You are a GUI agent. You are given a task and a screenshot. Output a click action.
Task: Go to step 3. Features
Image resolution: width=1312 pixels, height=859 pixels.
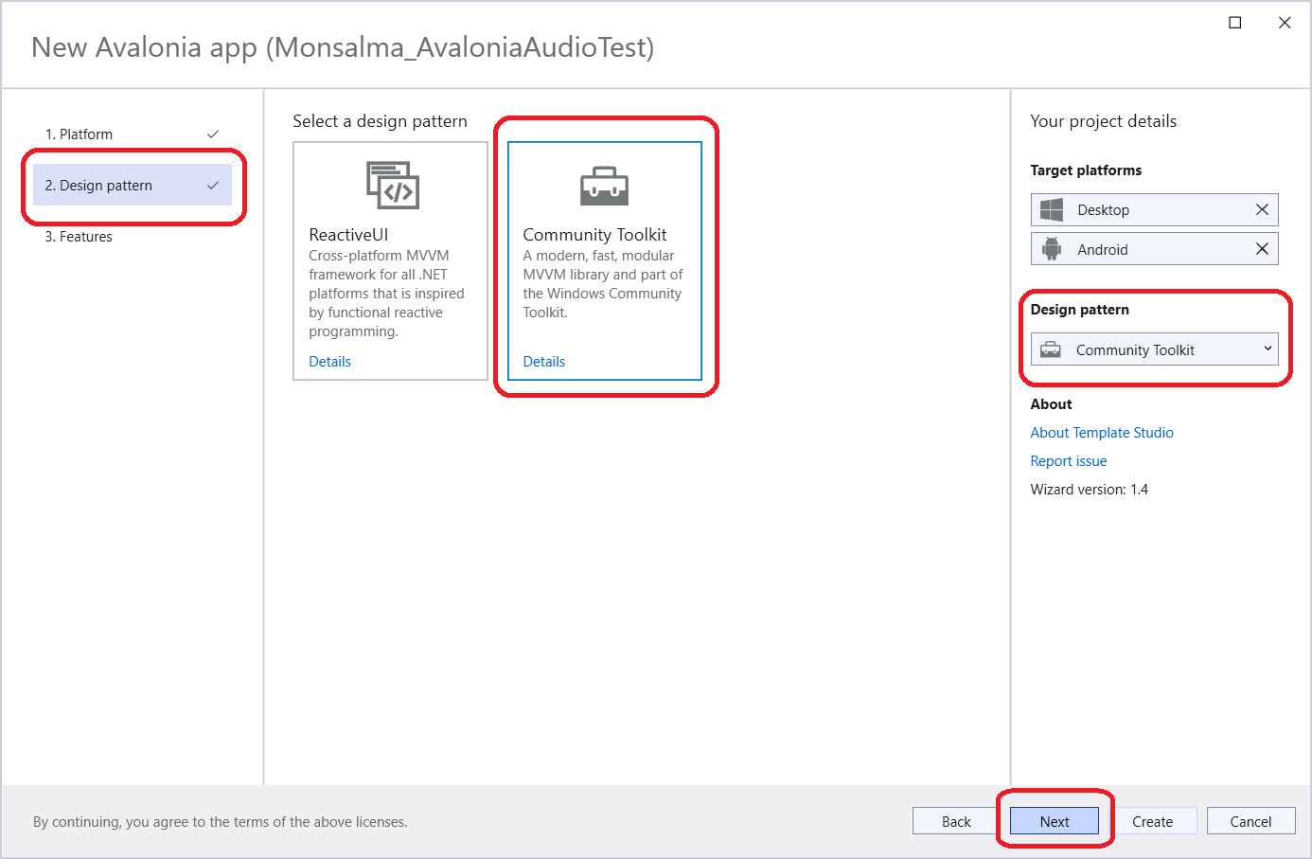pos(133,237)
